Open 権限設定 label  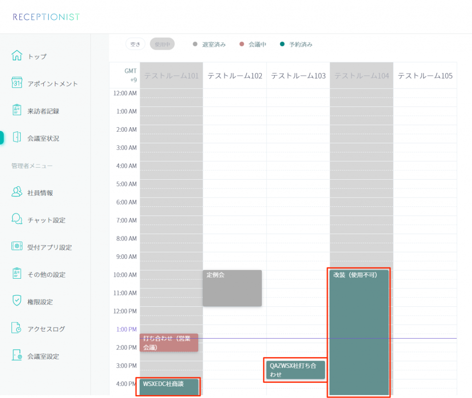(x=40, y=302)
